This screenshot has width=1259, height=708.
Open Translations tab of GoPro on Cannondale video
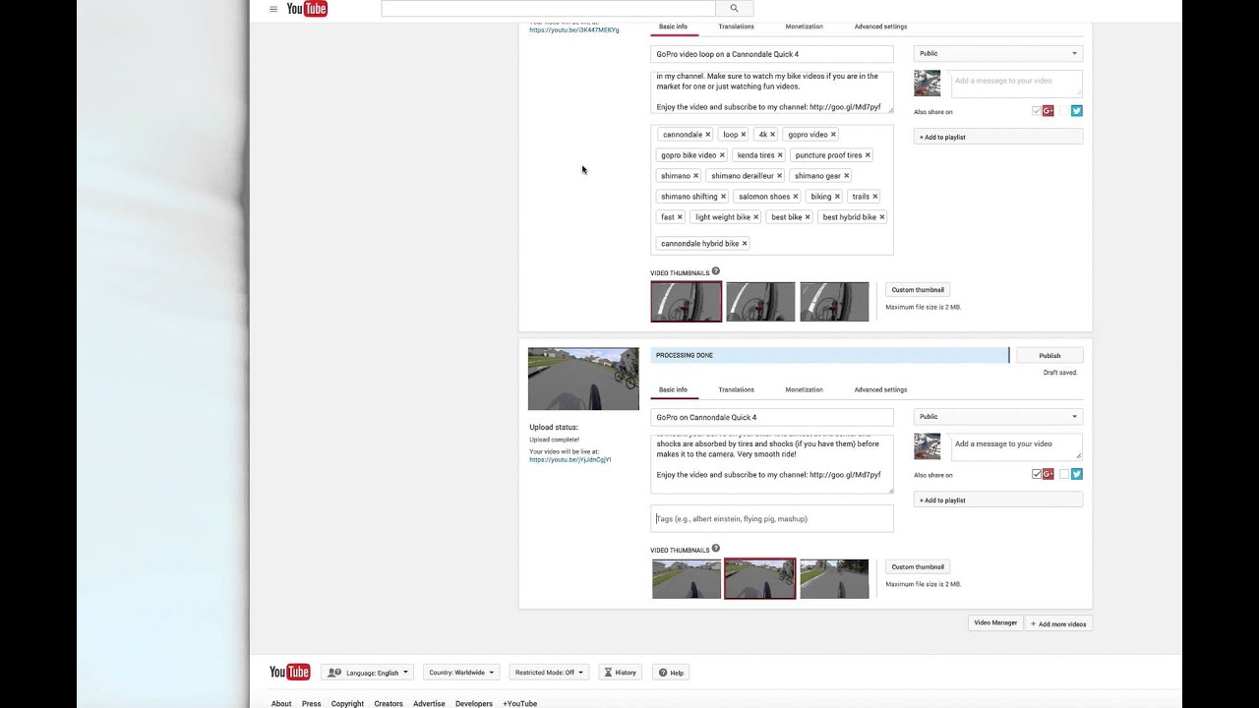tap(736, 389)
